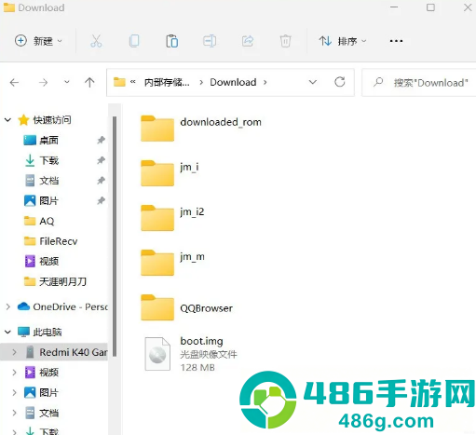Open recent locations dropdown chevron
This screenshot has width=476, height=435.
[66, 82]
